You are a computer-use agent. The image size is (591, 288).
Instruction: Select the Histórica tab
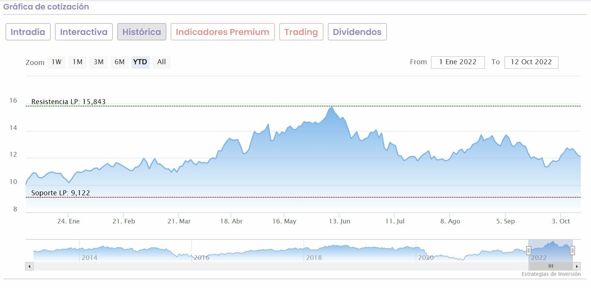pos(142,32)
